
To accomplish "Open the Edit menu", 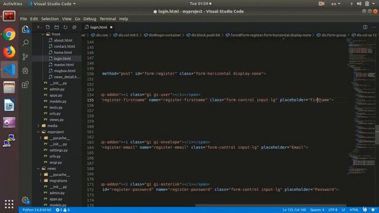I will (x=34, y=19).
